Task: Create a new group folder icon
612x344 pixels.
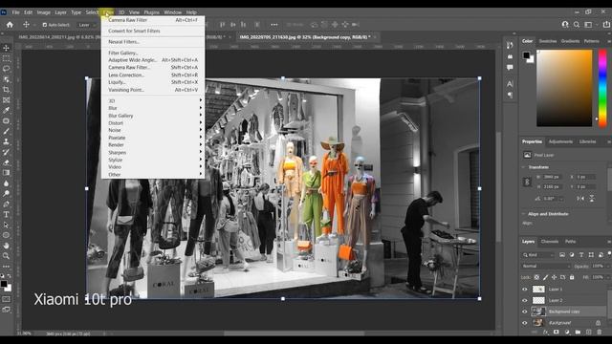Action: [x=578, y=333]
